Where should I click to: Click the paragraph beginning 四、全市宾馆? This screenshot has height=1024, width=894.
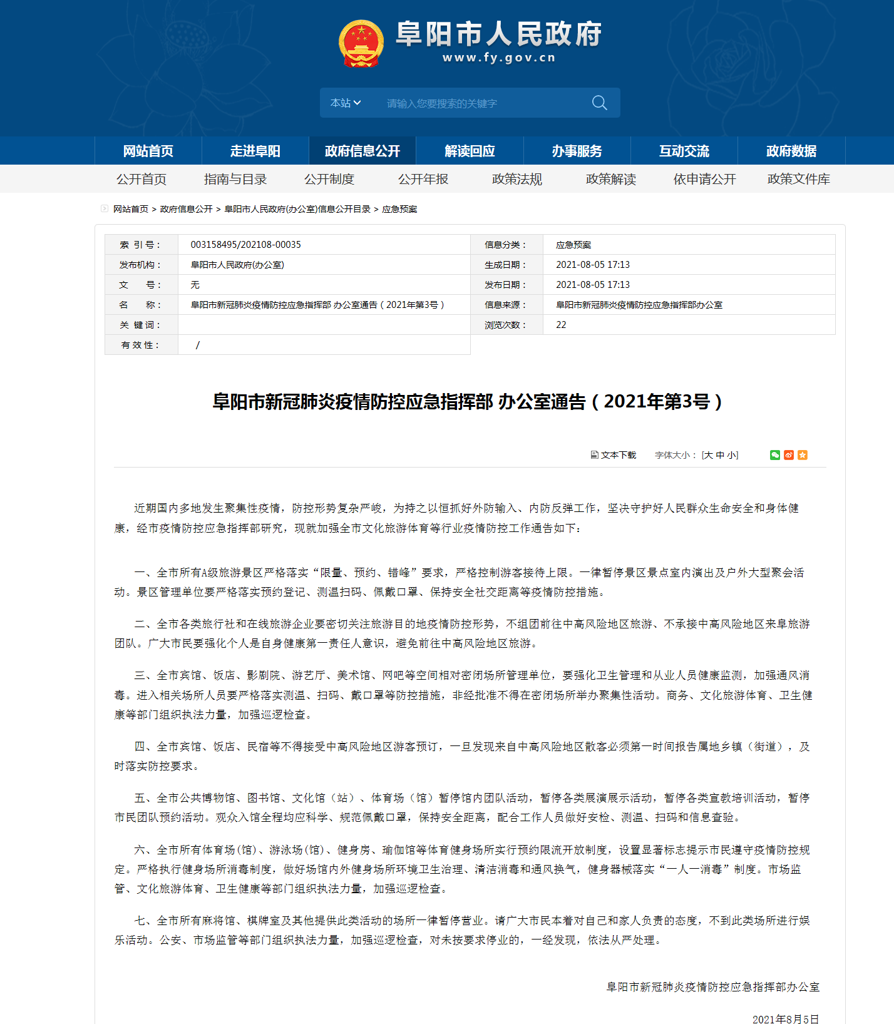pyautogui.click(x=462, y=756)
